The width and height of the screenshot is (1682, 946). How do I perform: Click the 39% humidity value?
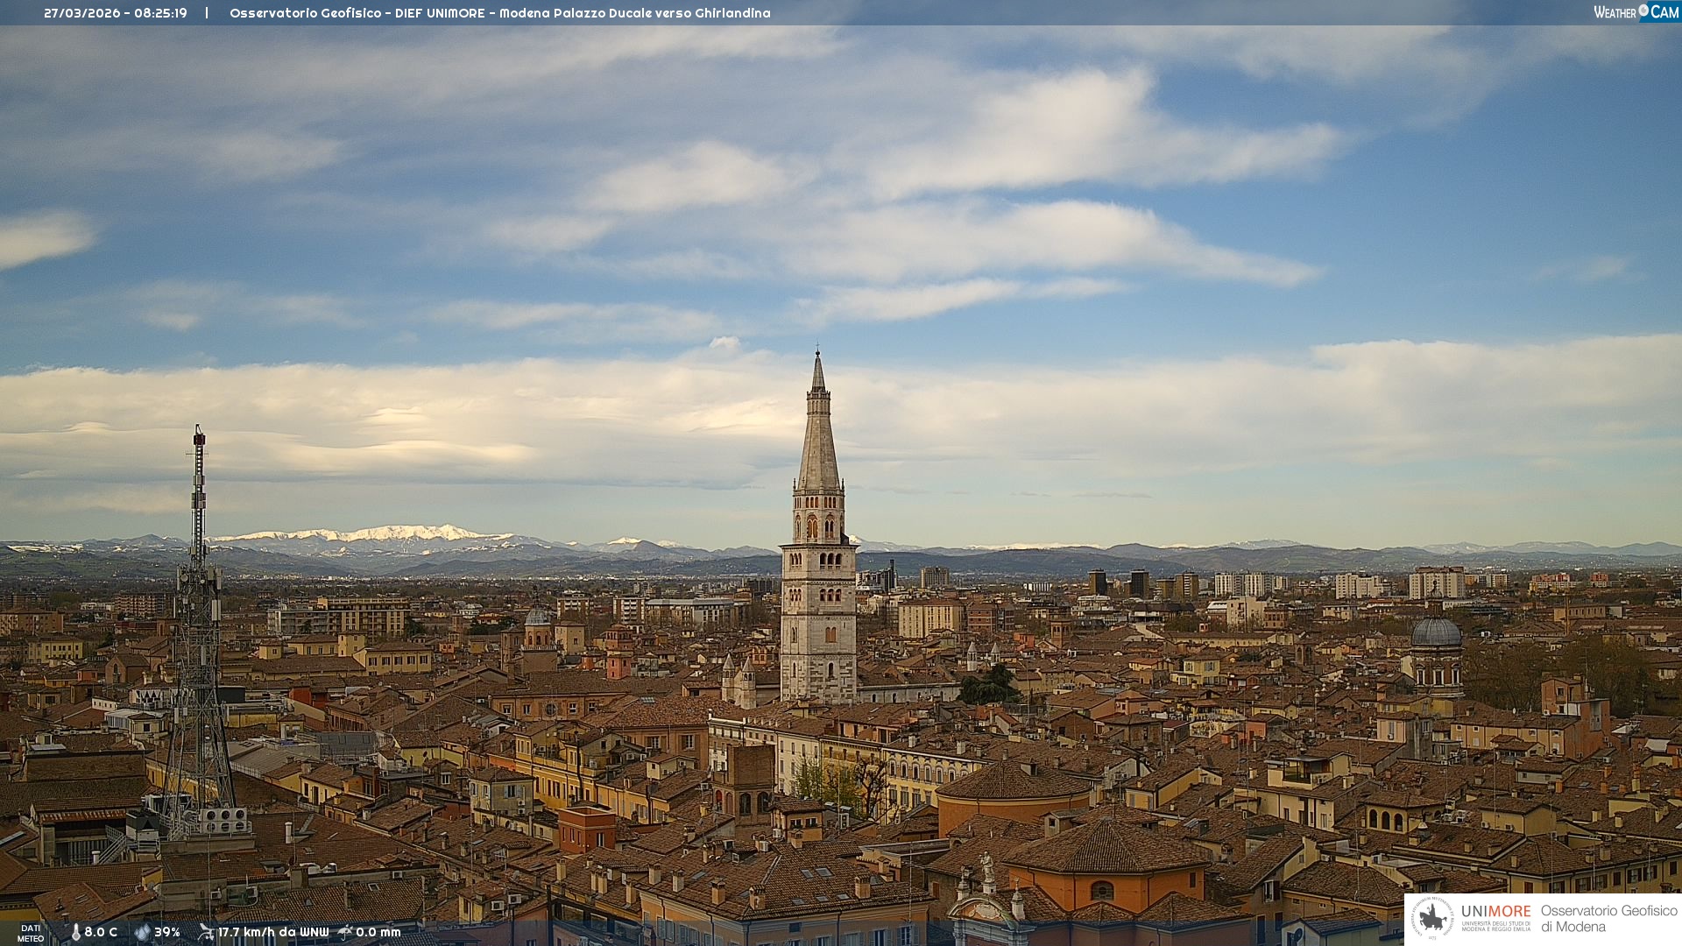coord(167,933)
